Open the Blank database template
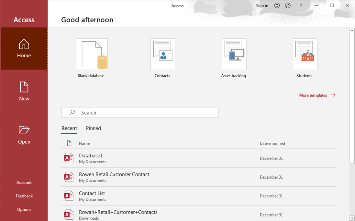 92,55
